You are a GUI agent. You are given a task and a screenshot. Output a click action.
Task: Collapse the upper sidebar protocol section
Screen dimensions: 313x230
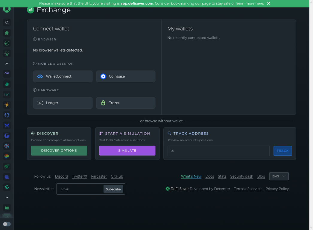[7, 63]
